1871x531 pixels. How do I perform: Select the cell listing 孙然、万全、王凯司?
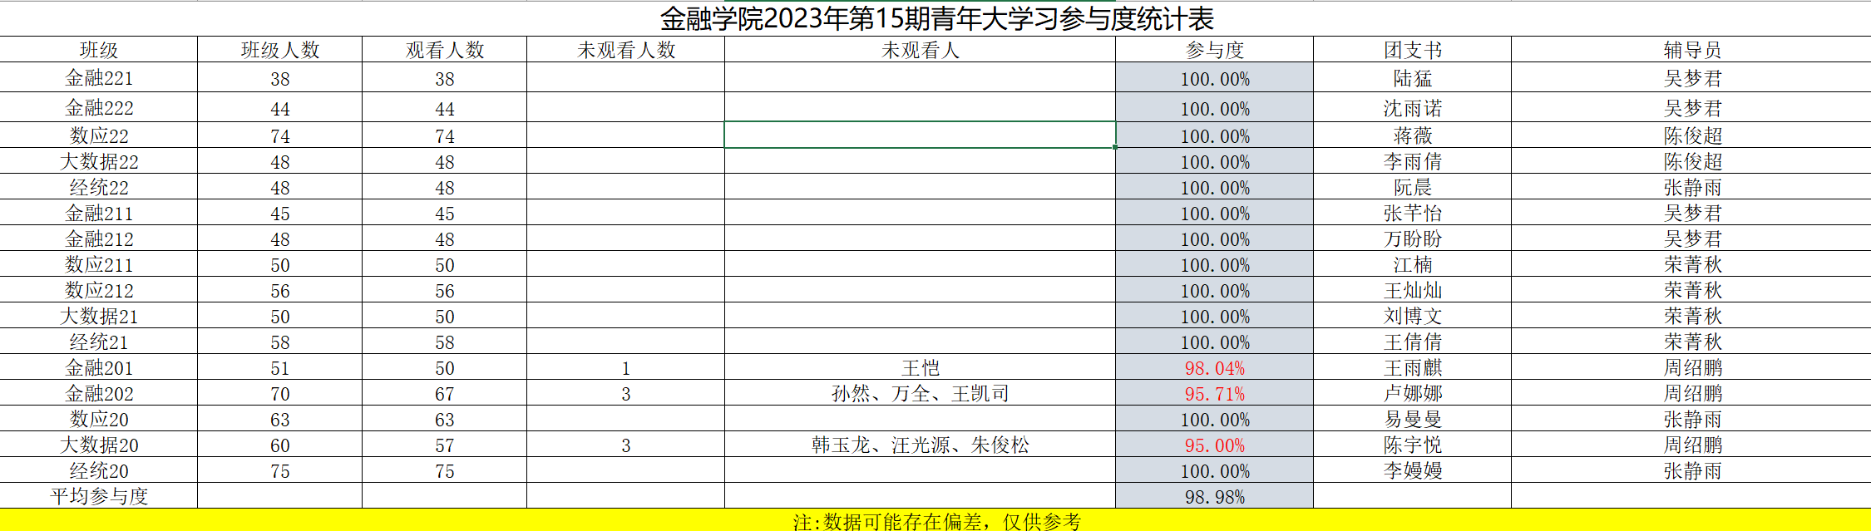920,394
